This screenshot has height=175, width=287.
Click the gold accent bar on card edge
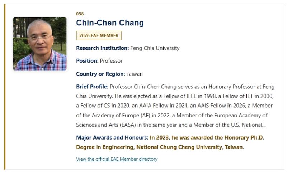5,87
